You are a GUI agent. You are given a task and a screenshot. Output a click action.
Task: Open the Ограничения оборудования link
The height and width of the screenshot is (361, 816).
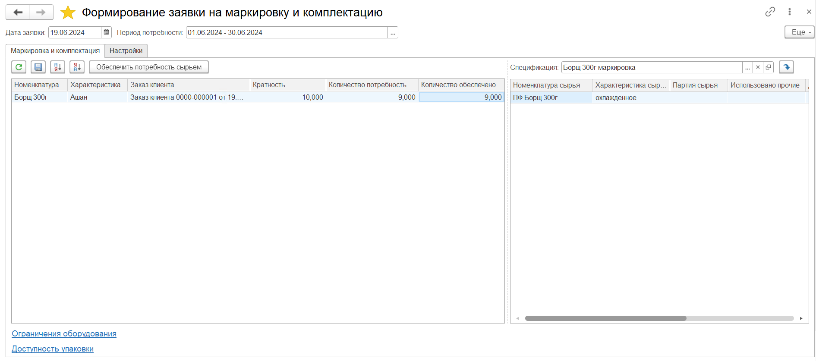pyautogui.click(x=64, y=334)
